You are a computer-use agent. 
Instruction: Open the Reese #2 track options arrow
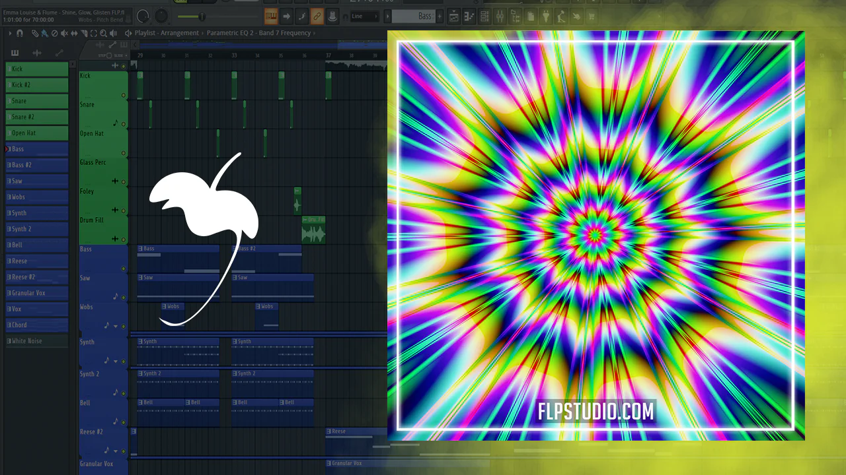[116, 451]
